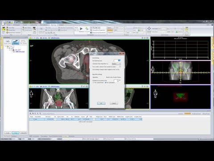Switch to the Planning ribbon tab
Viewport: 214px width, 161px height.
[x=53, y=25]
